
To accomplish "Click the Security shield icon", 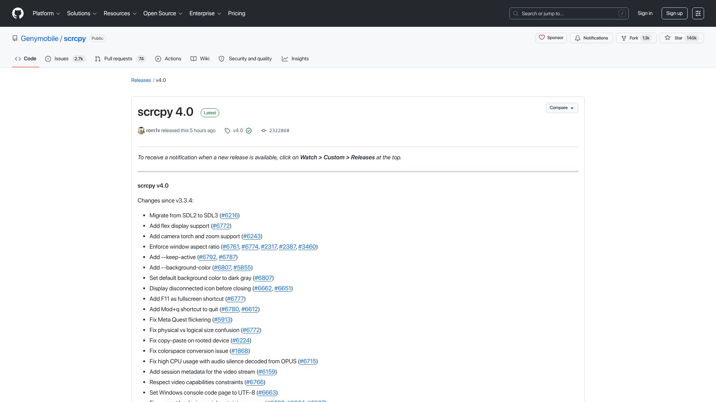I will coord(222,59).
